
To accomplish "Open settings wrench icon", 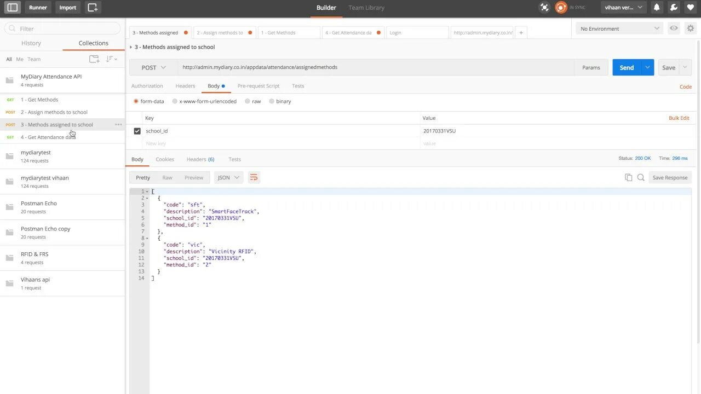I will tap(674, 8).
